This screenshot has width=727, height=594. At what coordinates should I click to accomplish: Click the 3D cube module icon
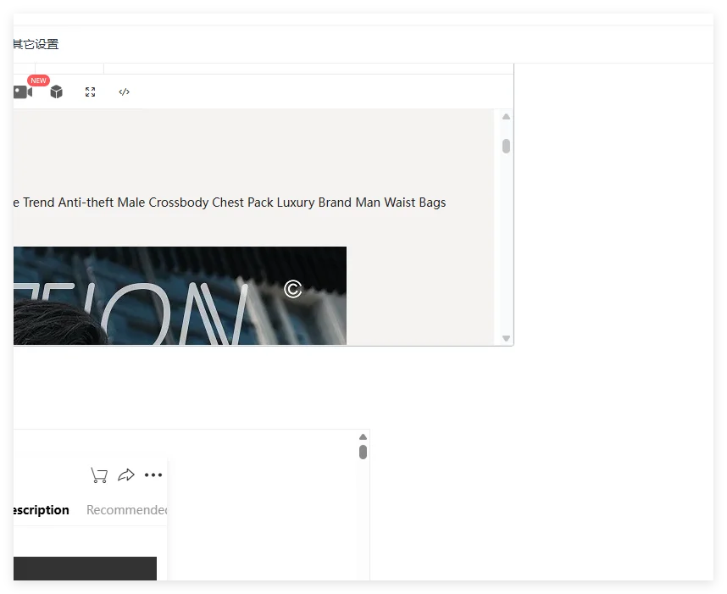pyautogui.click(x=57, y=92)
